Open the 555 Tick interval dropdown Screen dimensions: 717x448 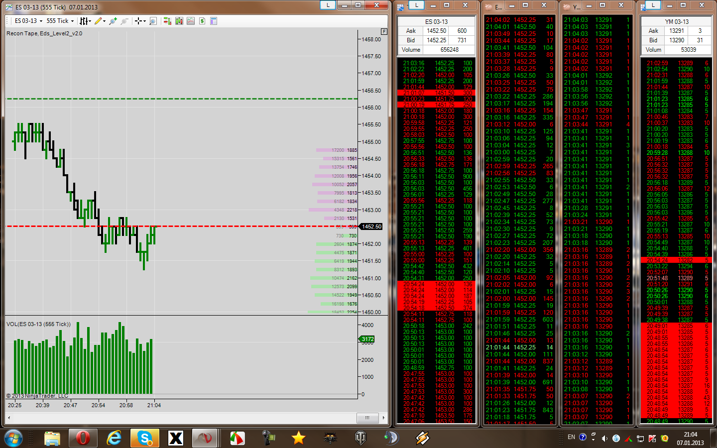point(60,21)
